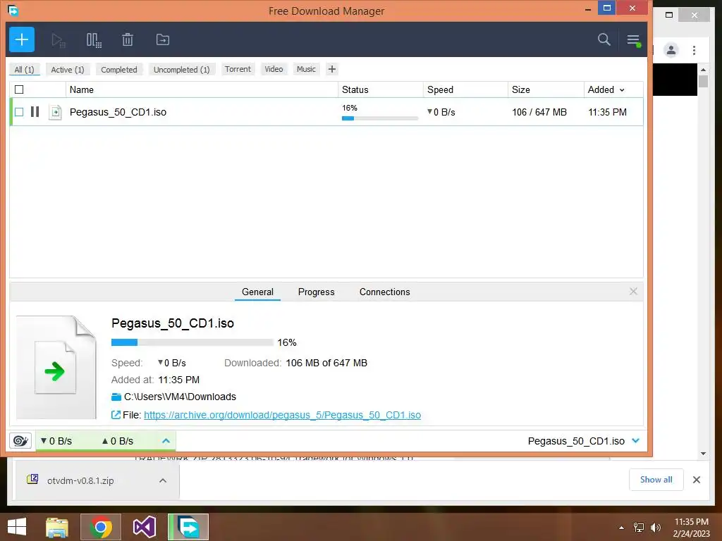
Task: Expand the speed panel chevron in status bar
Action: pos(166,441)
